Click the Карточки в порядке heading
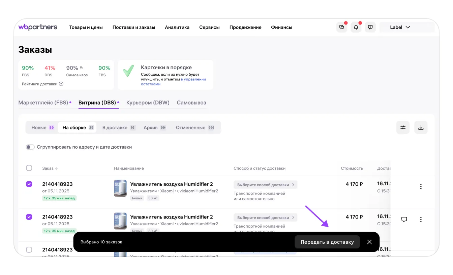Screen dimensions: 453x275 [166, 68]
